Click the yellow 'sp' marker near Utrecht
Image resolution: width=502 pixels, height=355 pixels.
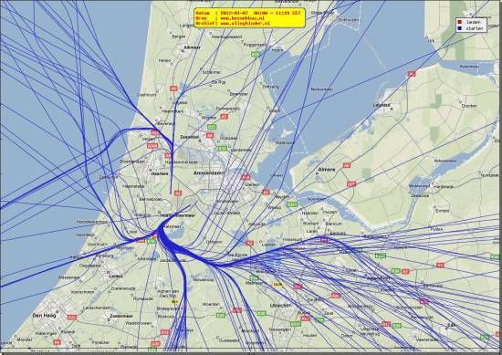click(x=277, y=284)
